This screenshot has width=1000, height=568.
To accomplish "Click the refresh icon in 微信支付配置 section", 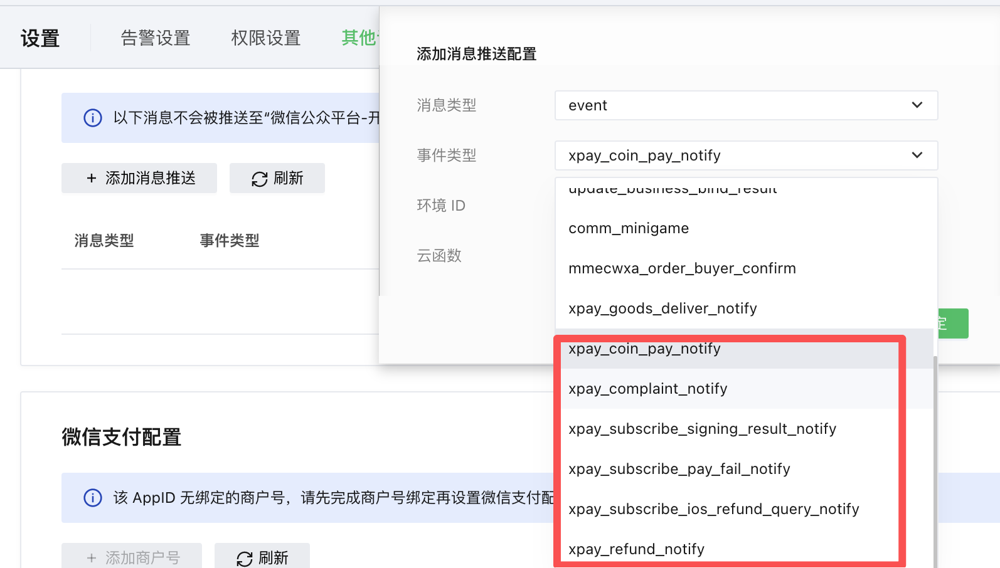I will pos(245,559).
